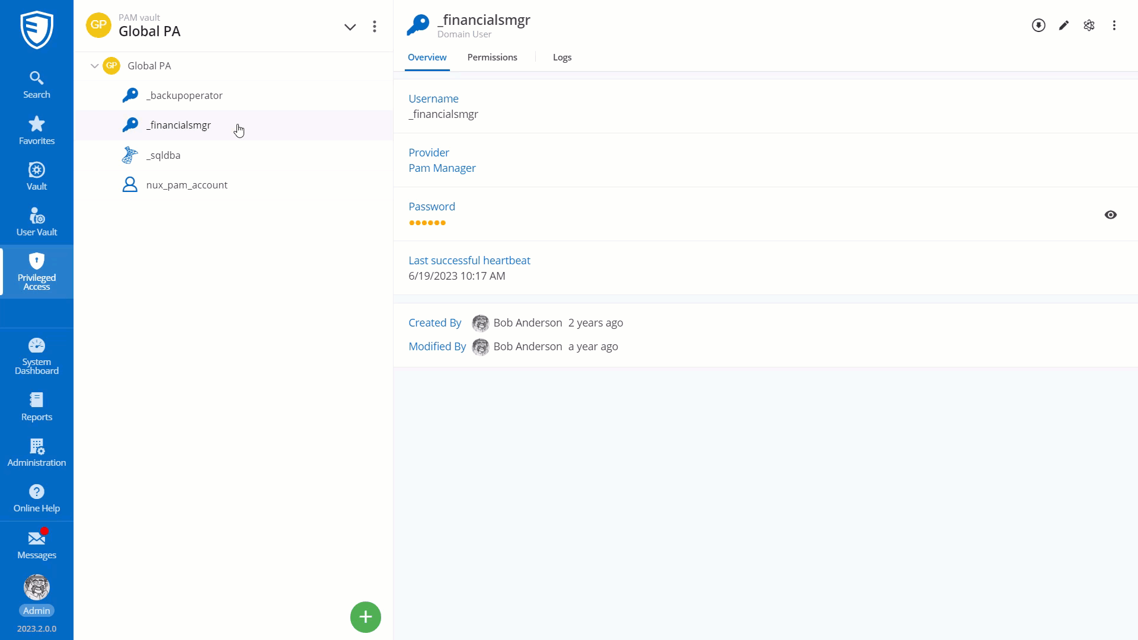Screen dimensions: 1138x640
Task: Open the vault header three-dot menu
Action: pos(375,27)
